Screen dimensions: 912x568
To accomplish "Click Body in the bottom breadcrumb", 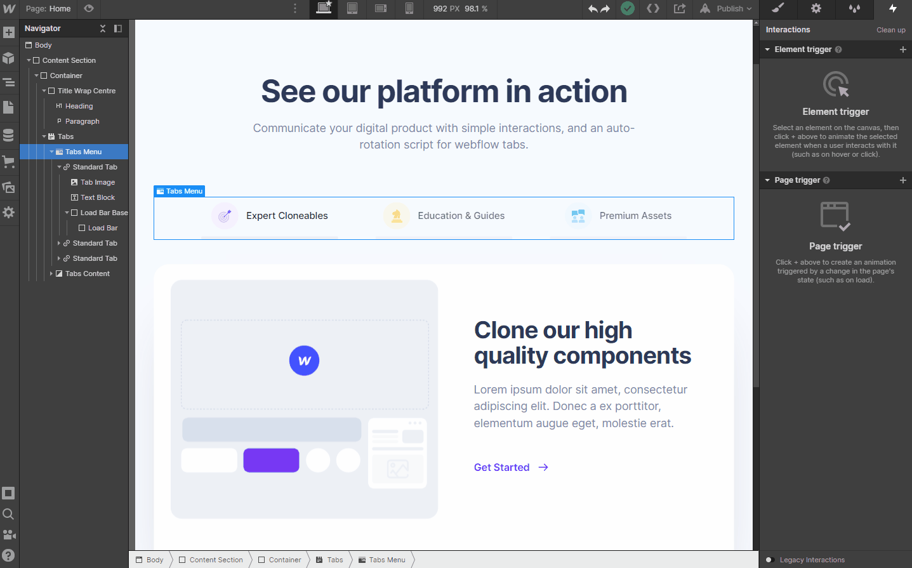I will 150,560.
